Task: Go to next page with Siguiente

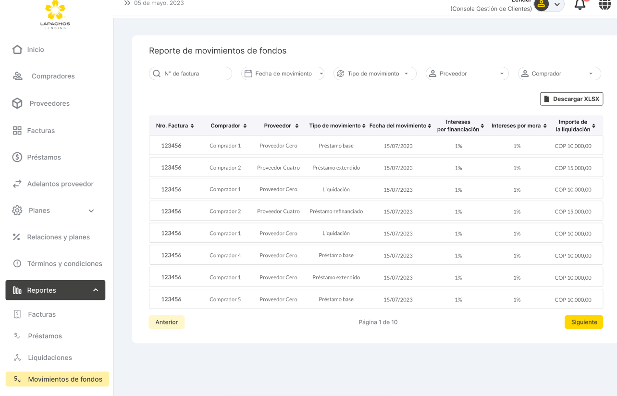Action: 583,322
